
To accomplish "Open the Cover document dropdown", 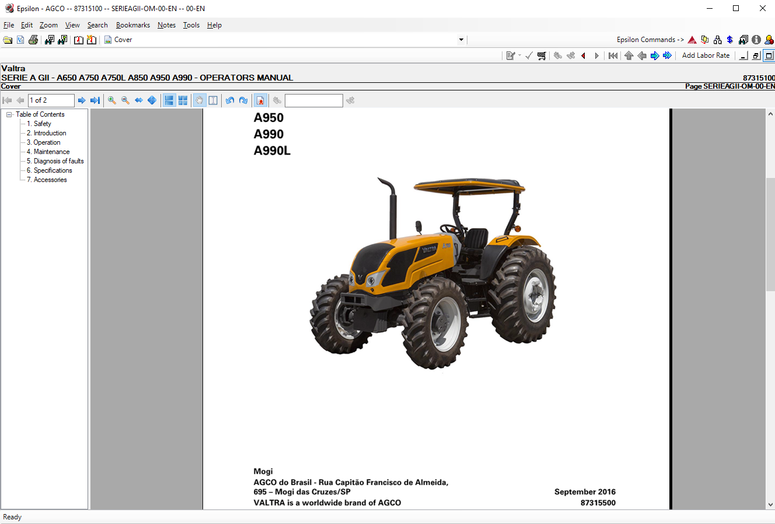I will click(x=461, y=40).
